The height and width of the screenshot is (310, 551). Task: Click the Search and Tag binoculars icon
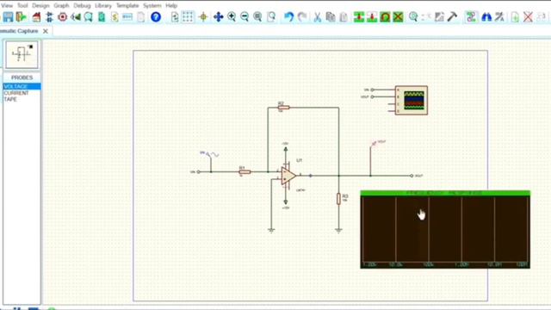click(x=486, y=17)
